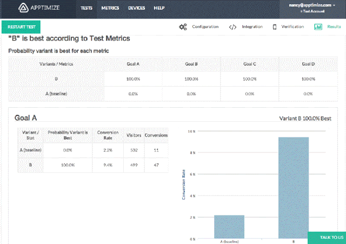The height and width of the screenshot is (244, 346).
Task: Click the Goal A column header
Action: pyautogui.click(x=132, y=64)
